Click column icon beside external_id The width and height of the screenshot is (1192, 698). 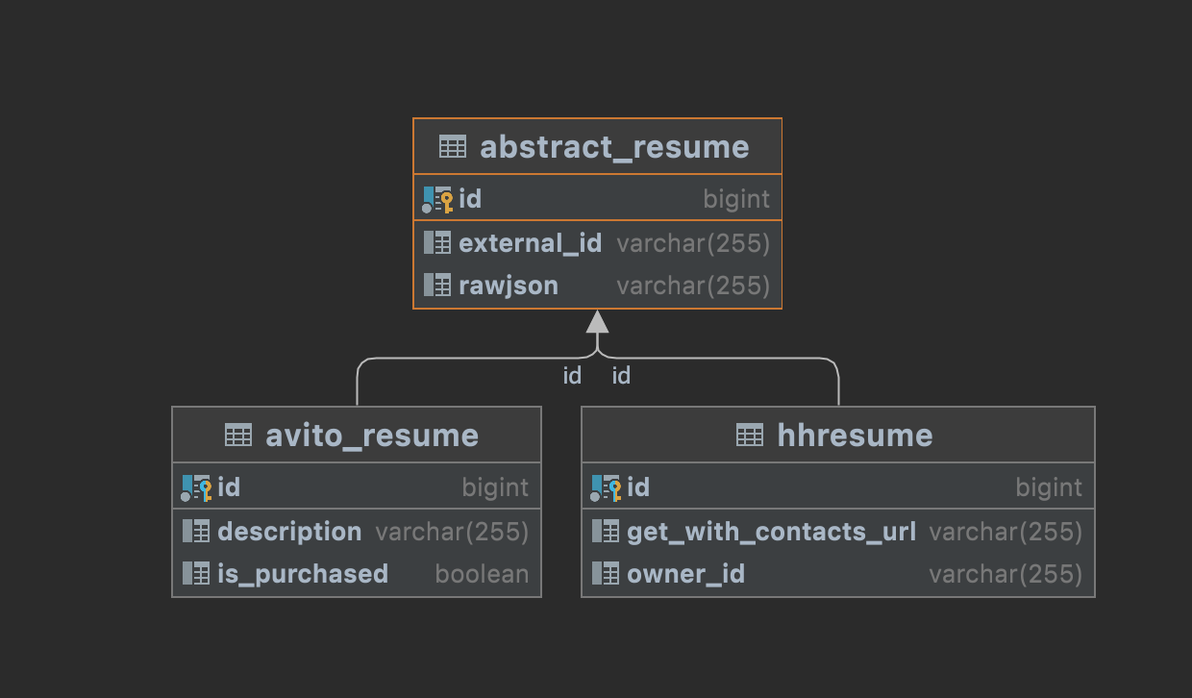437,243
